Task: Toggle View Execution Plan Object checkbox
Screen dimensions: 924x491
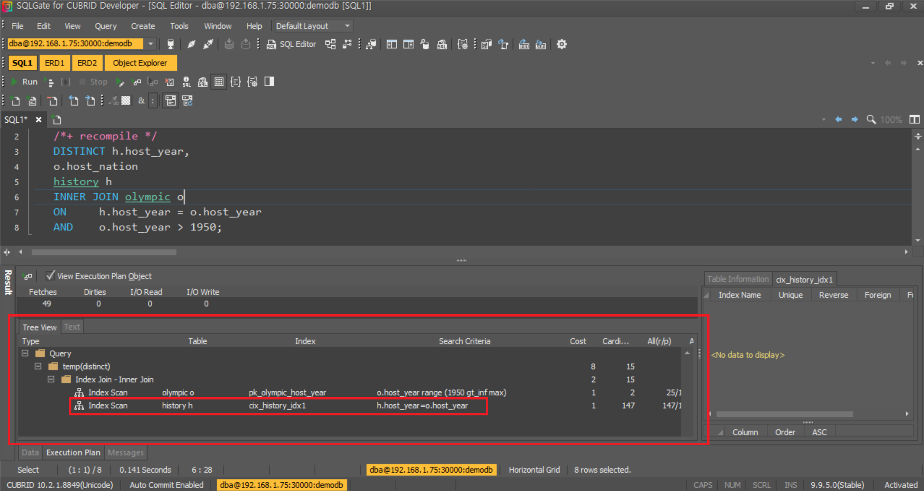Action: coord(50,276)
